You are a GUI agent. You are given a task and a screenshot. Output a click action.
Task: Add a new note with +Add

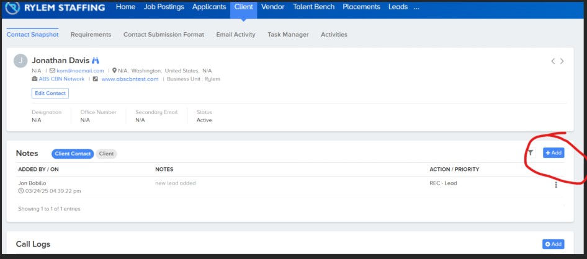(x=553, y=153)
